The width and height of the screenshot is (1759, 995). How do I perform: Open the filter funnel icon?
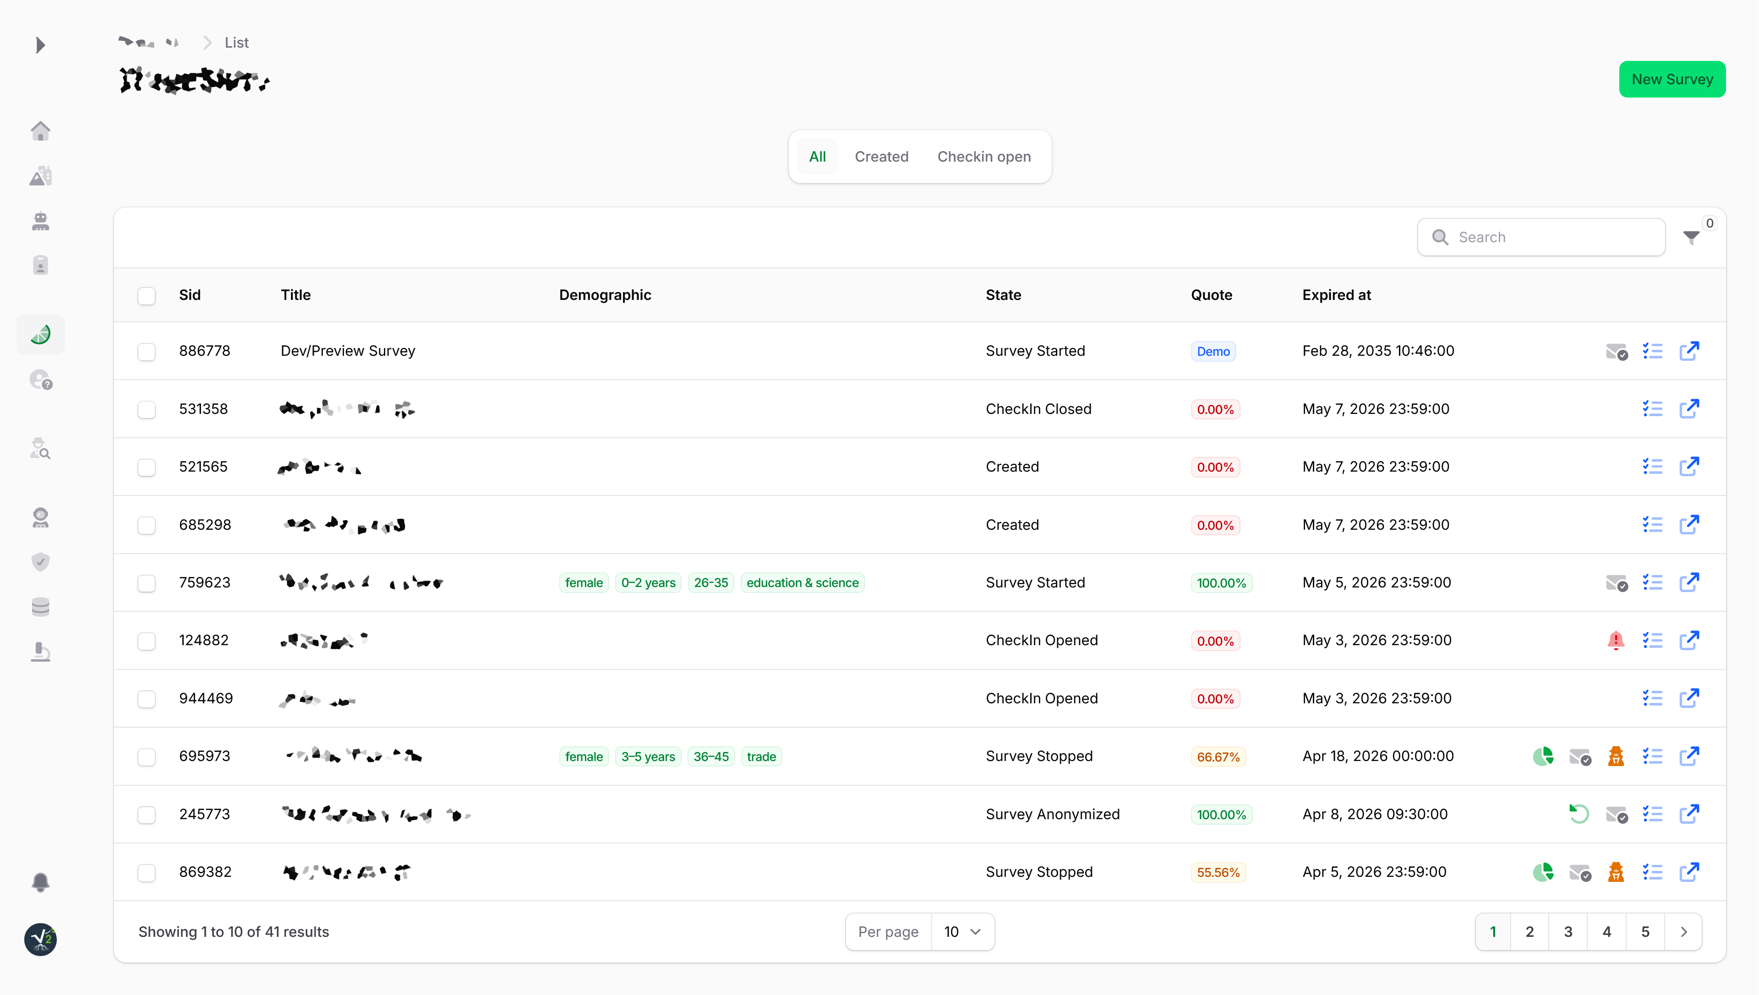[x=1691, y=238]
